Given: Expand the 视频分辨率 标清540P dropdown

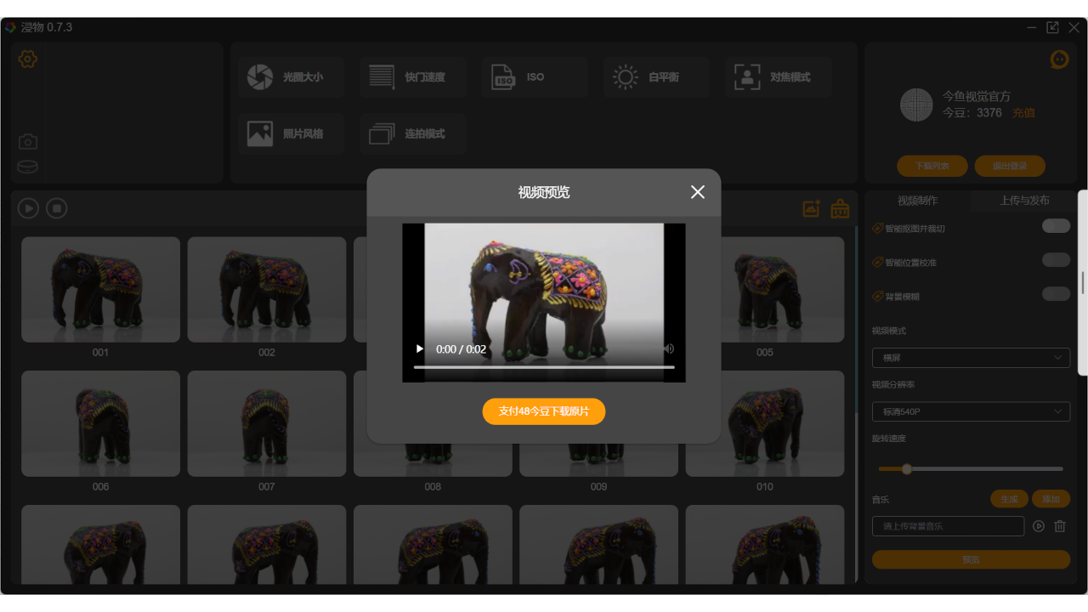Looking at the screenshot, I should pos(971,412).
